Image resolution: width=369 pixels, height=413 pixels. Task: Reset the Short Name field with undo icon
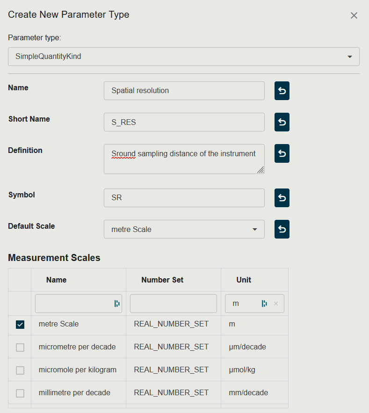click(x=282, y=122)
